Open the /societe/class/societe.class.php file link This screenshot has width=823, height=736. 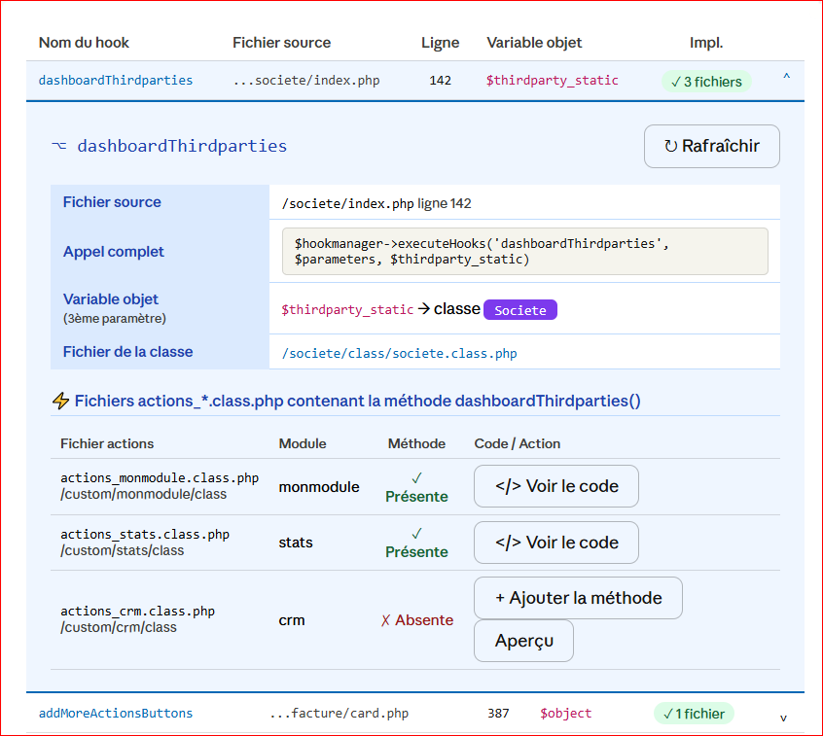399,353
